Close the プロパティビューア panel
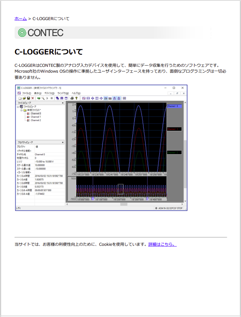The width and height of the screenshot is (241, 317). coord(62,142)
